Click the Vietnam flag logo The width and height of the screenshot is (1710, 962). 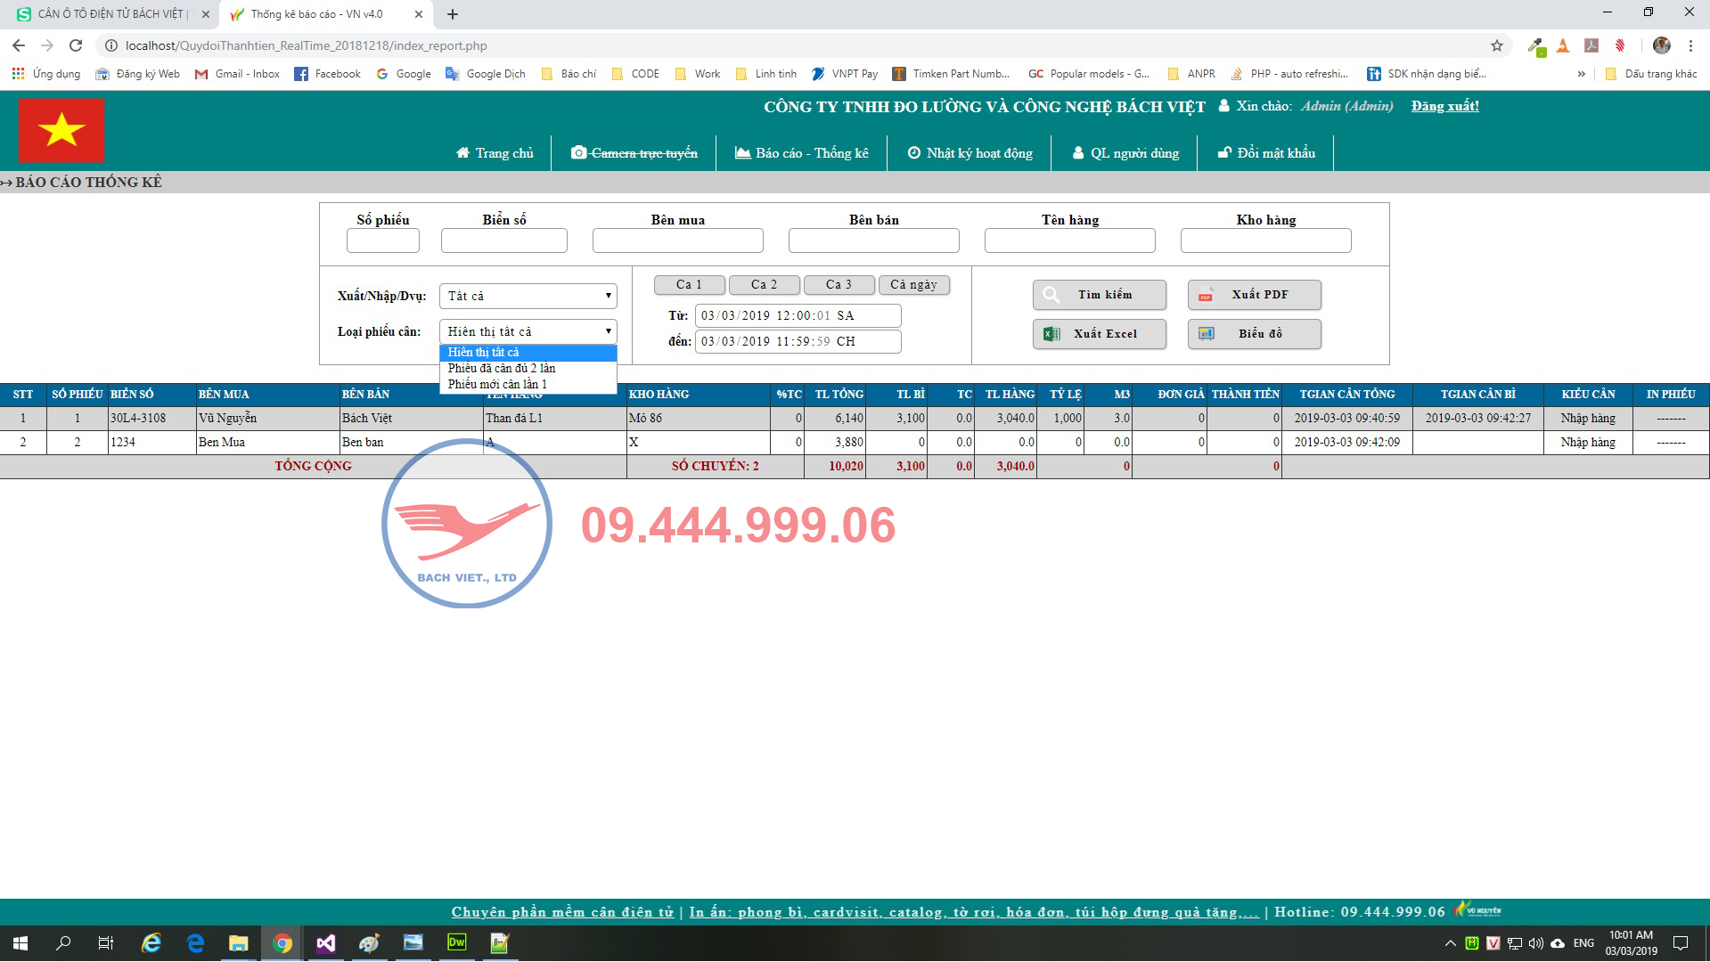[61, 130]
